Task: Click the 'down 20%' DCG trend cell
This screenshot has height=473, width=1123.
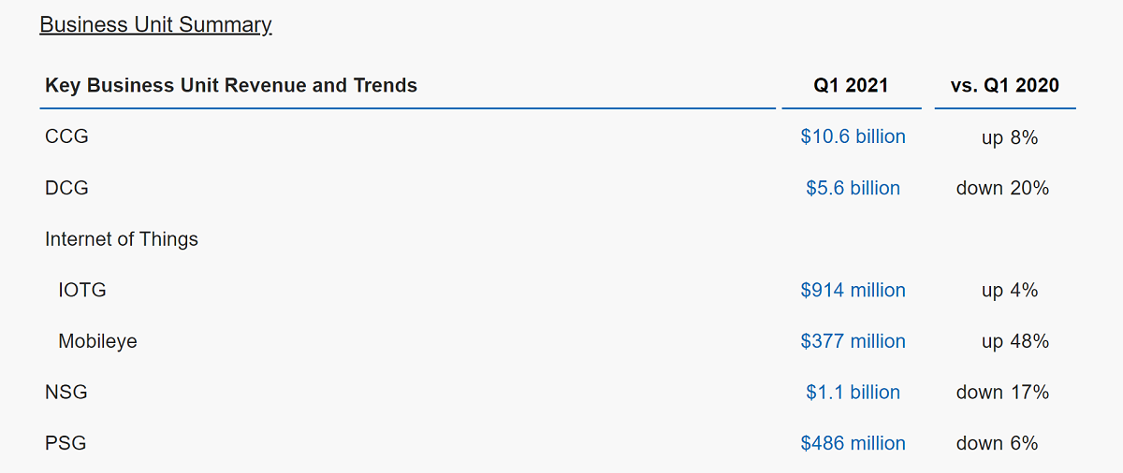Action: click(x=1002, y=188)
